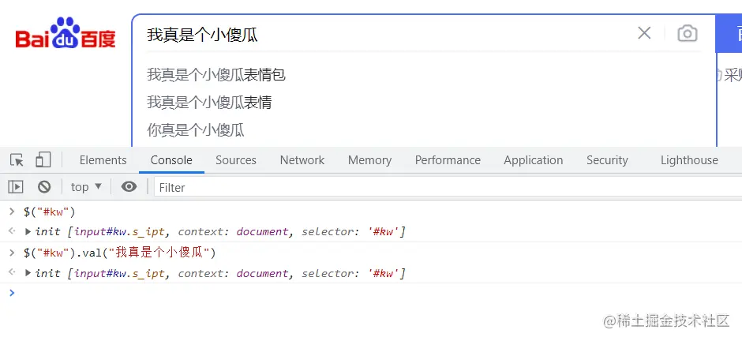
Task: Click the eye live expression icon
Action: coord(129,187)
